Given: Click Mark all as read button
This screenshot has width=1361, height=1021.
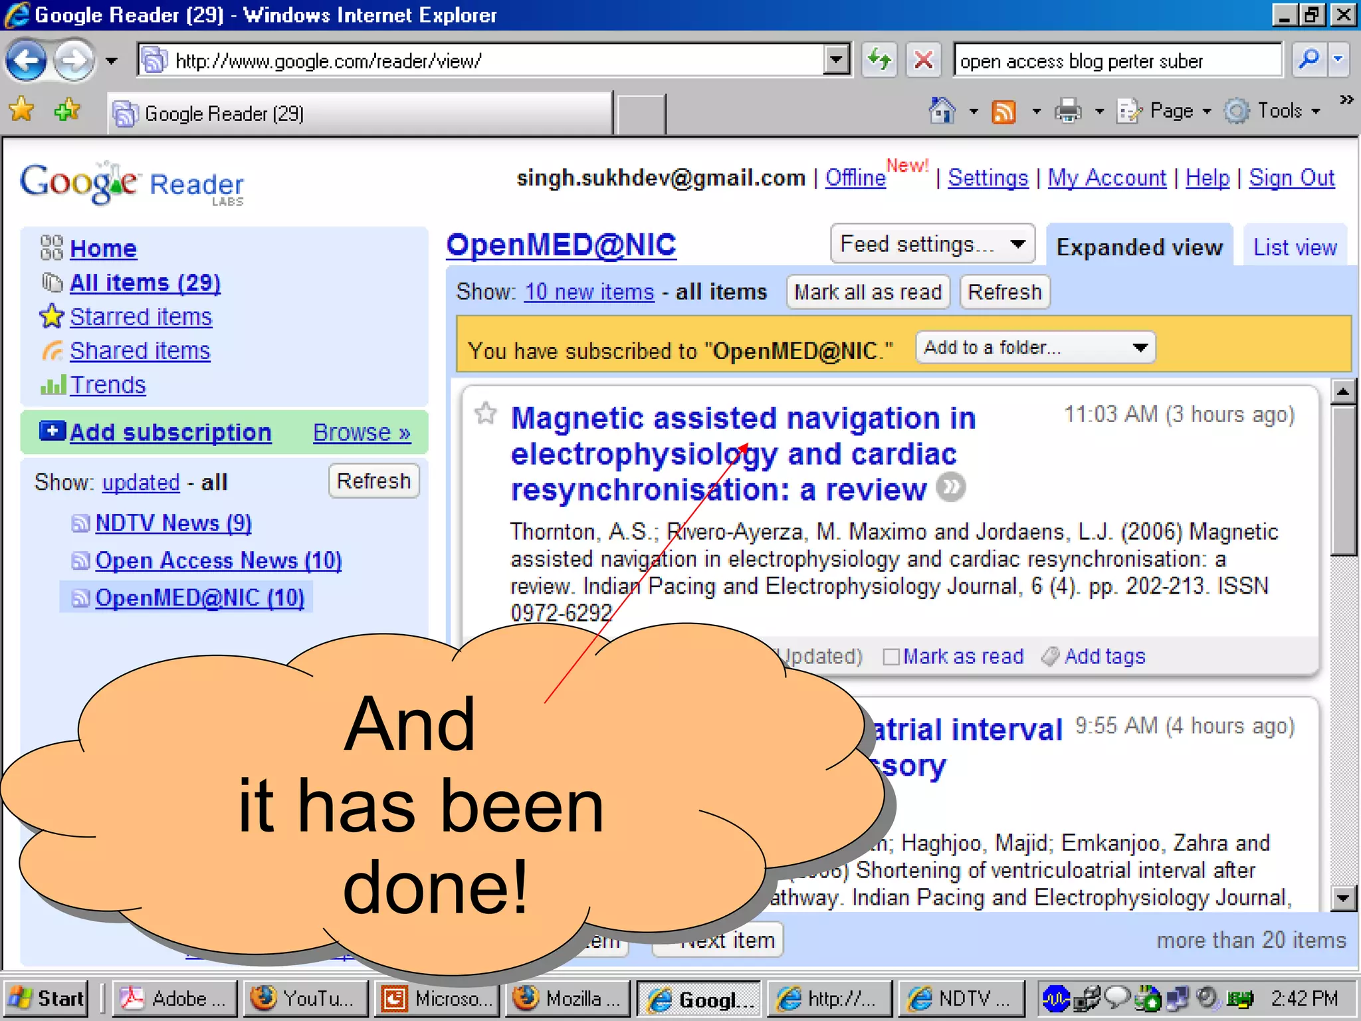Looking at the screenshot, I should point(868,292).
